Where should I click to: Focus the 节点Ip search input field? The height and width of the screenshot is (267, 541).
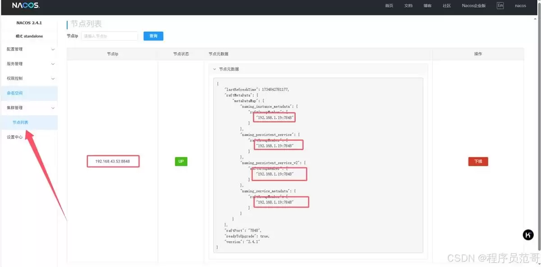coord(110,36)
